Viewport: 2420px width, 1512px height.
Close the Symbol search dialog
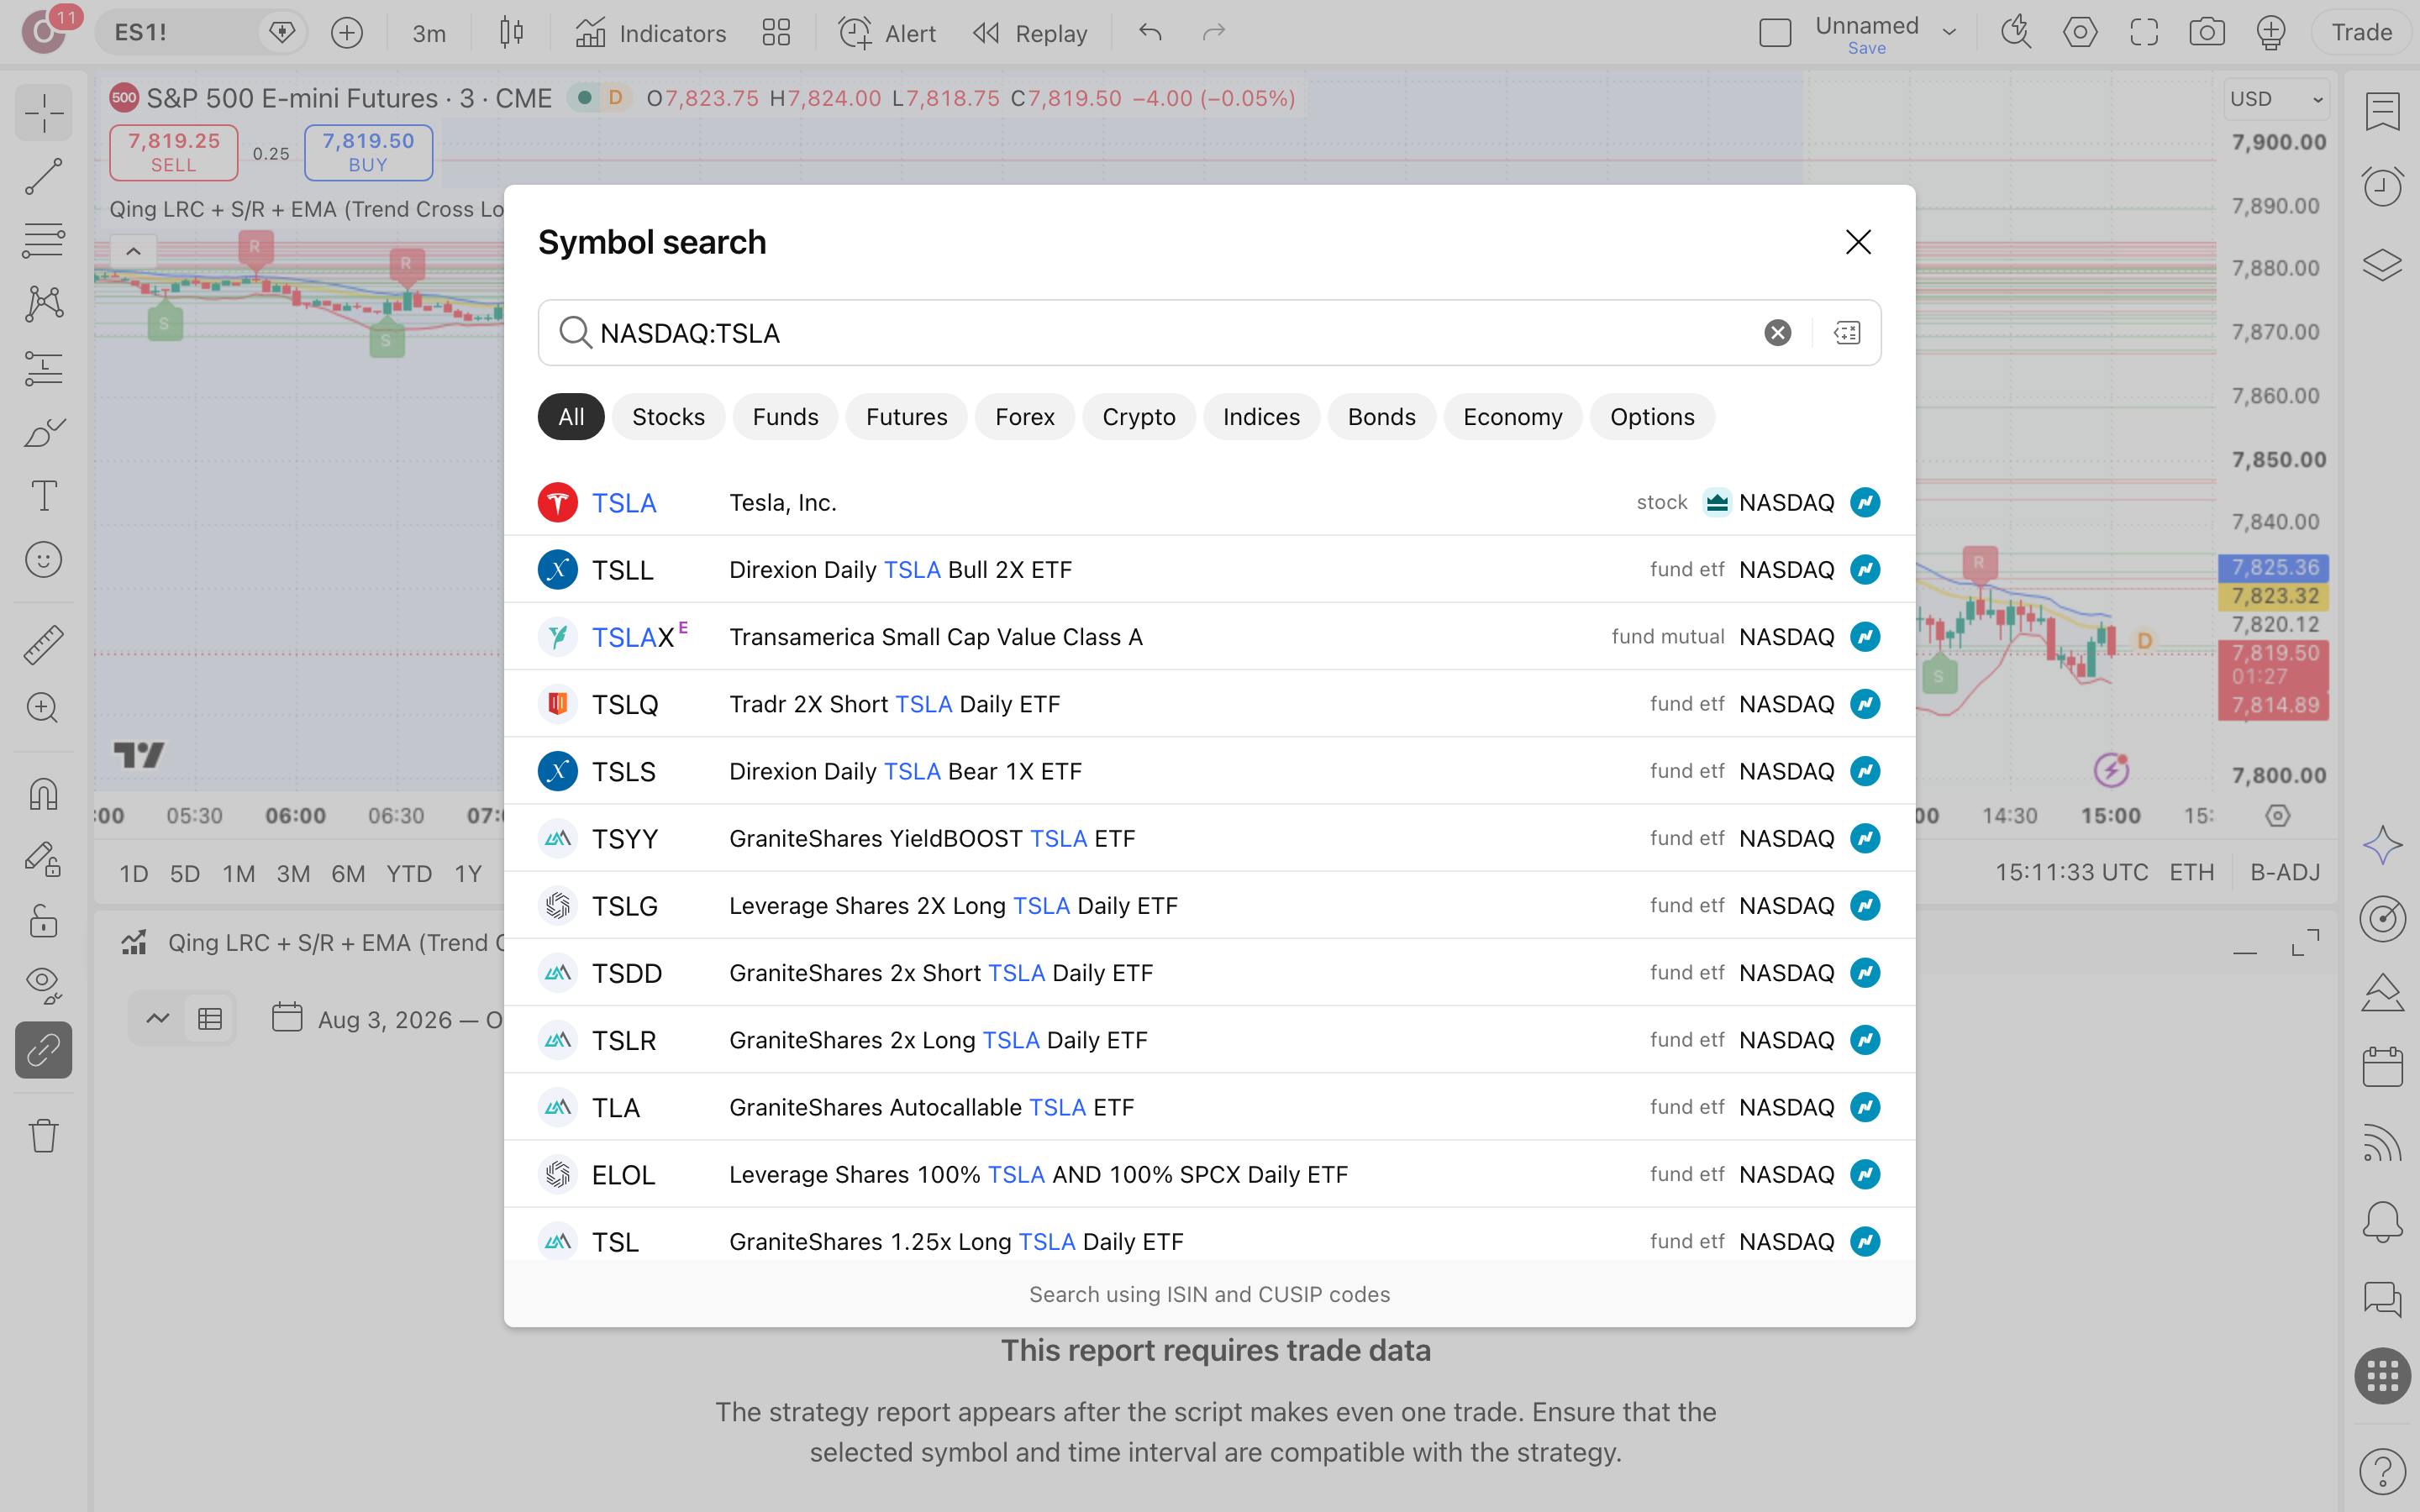coord(1858,242)
